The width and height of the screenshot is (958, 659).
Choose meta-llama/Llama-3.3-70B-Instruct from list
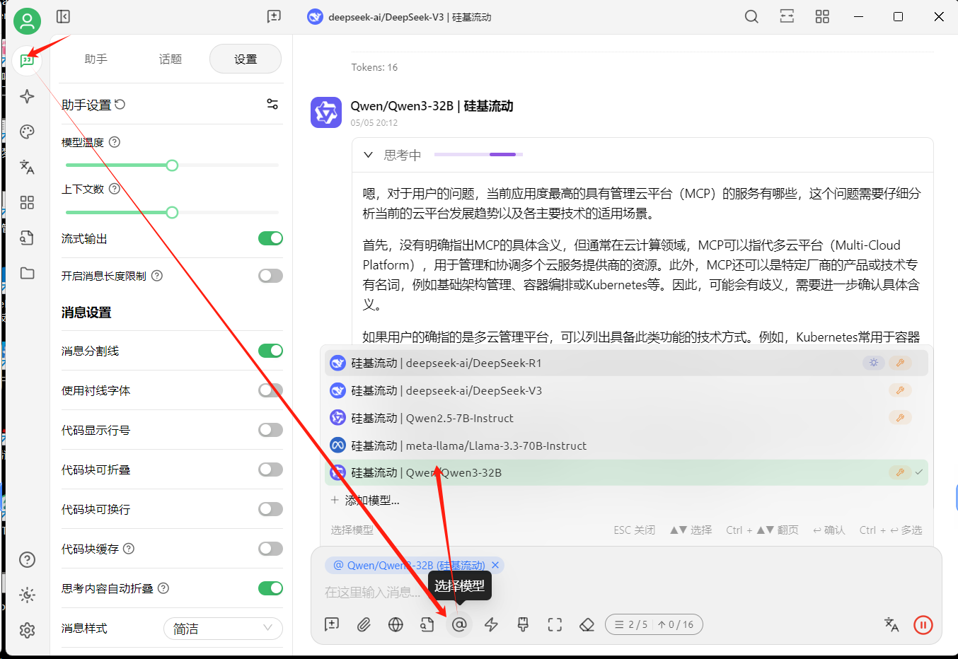(x=626, y=445)
